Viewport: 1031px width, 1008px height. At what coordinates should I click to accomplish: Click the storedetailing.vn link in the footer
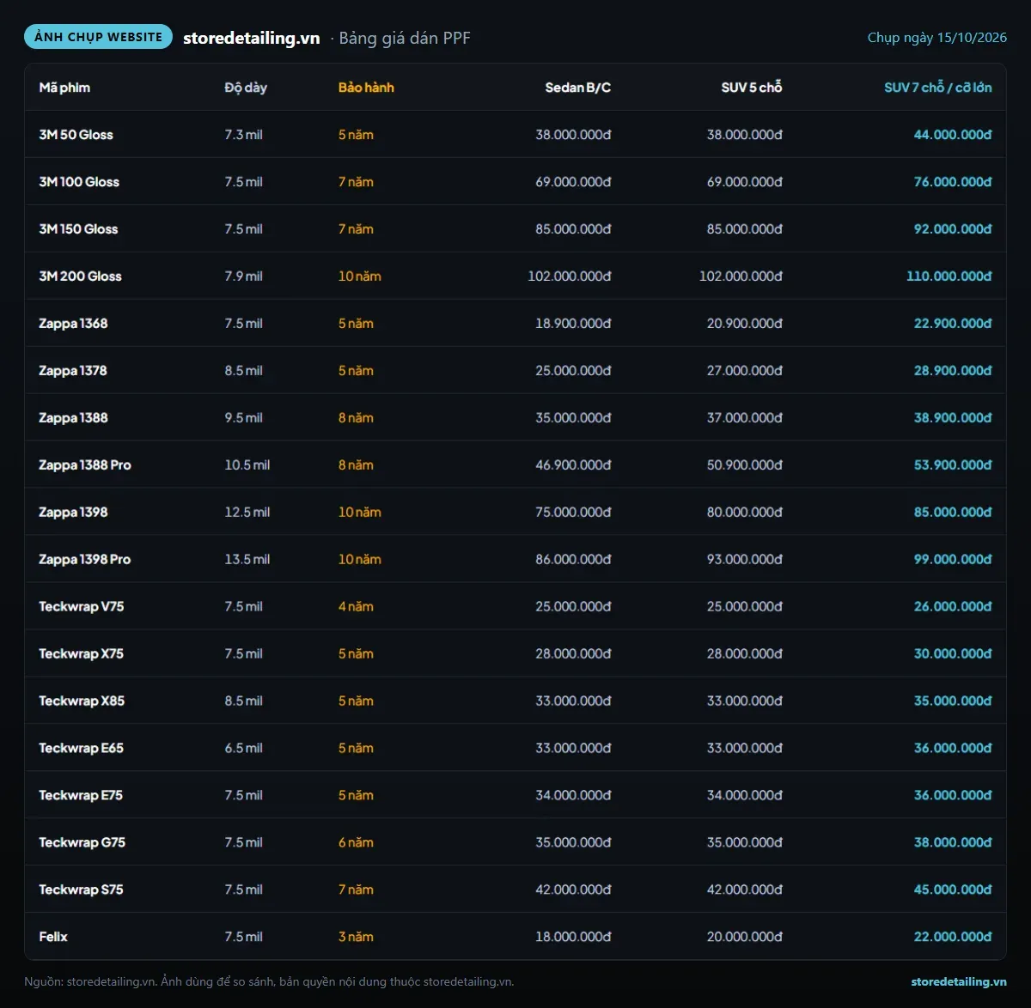pos(959,981)
